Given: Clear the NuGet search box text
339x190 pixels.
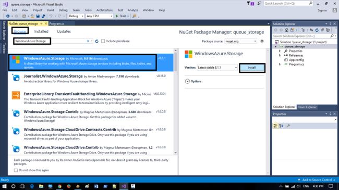Looking at the screenshot, I should [x=88, y=41].
